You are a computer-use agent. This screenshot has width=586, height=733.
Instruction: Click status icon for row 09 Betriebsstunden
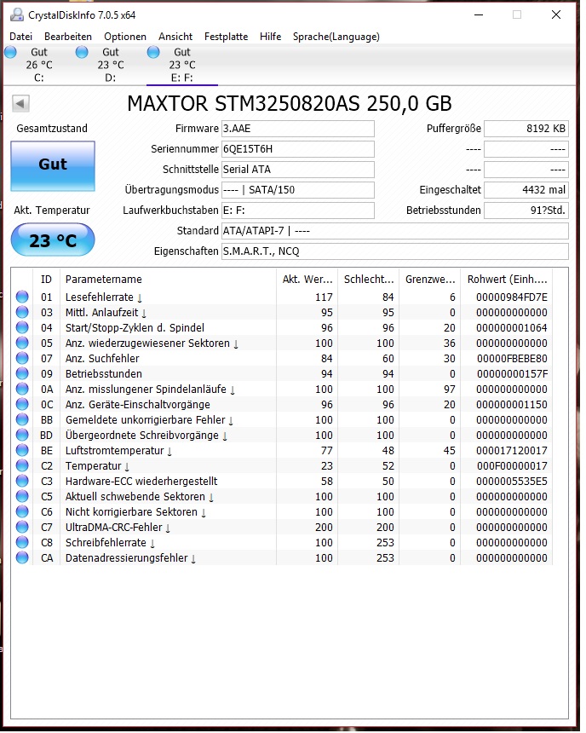pyautogui.click(x=22, y=373)
